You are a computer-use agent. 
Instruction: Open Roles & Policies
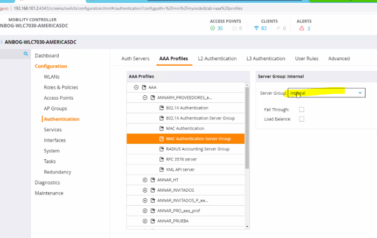pos(61,88)
